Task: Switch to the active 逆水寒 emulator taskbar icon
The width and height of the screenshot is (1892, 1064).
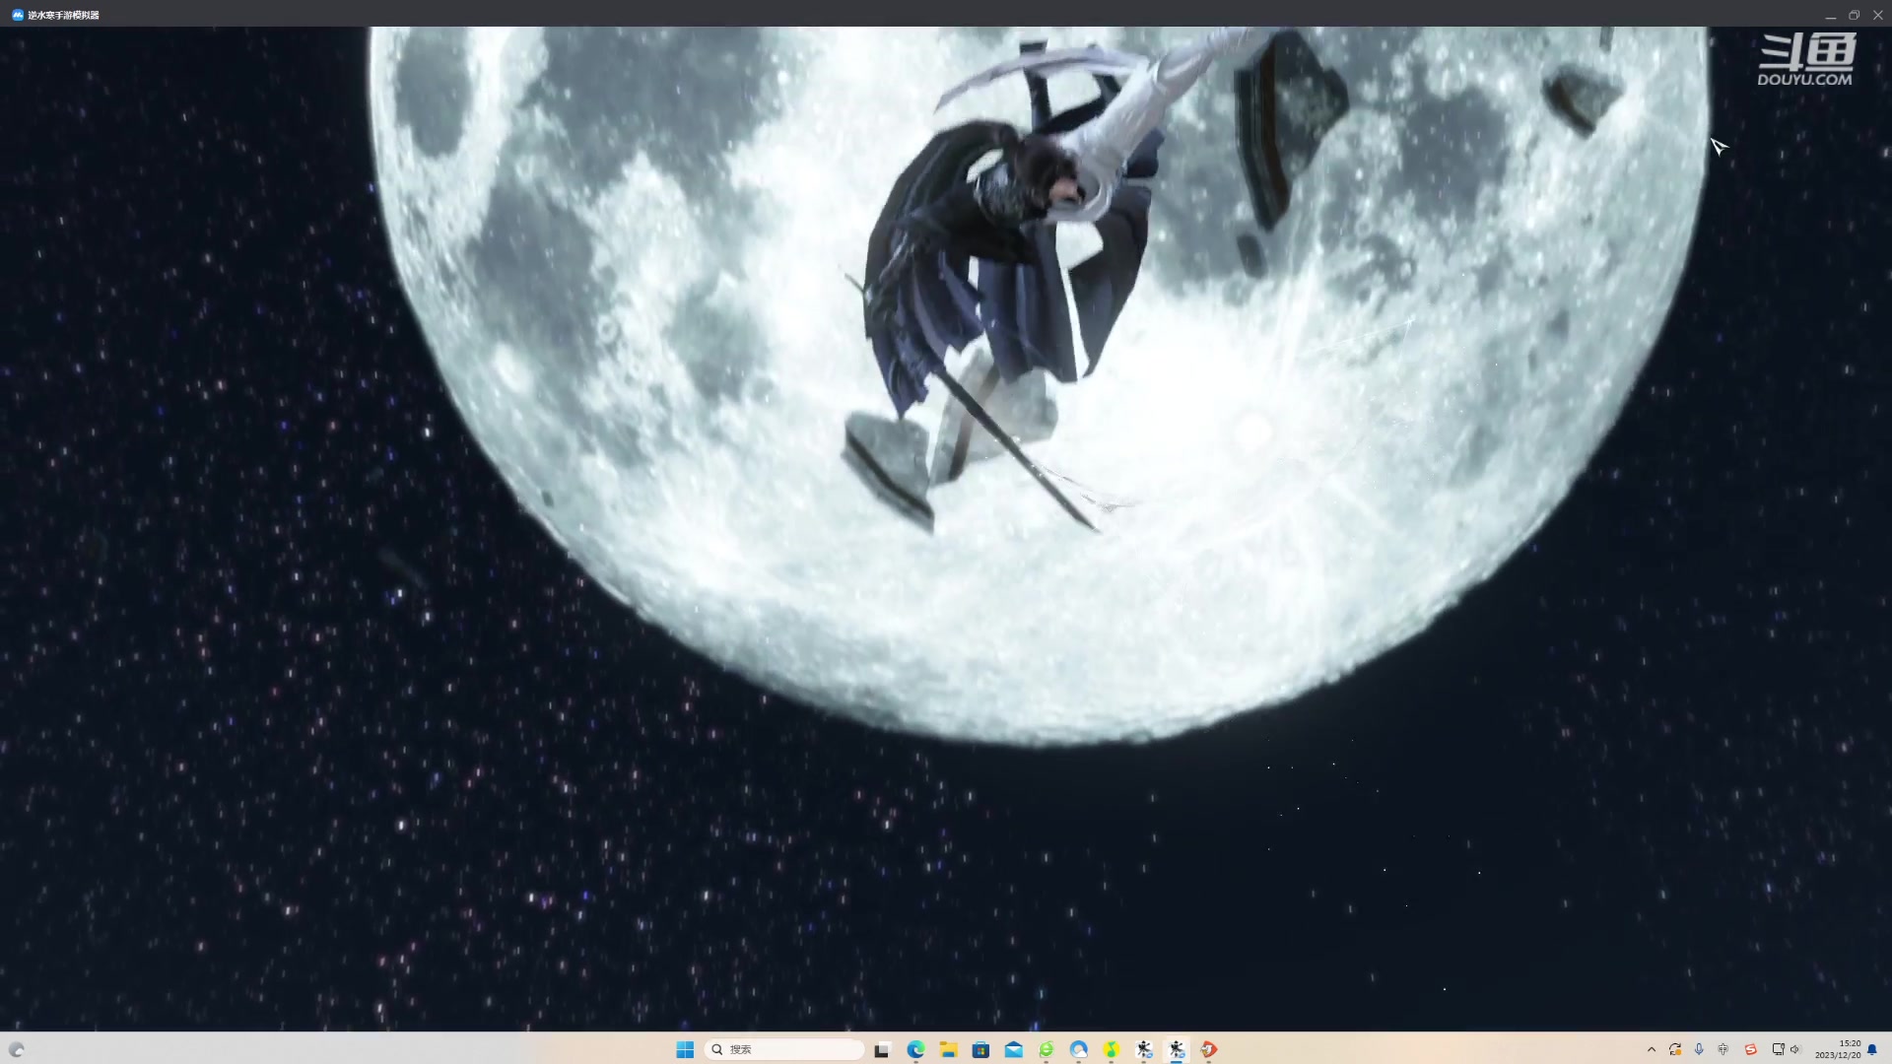Action: [x=1177, y=1049]
